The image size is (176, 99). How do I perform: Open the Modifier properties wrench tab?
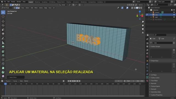[x=147, y=64]
